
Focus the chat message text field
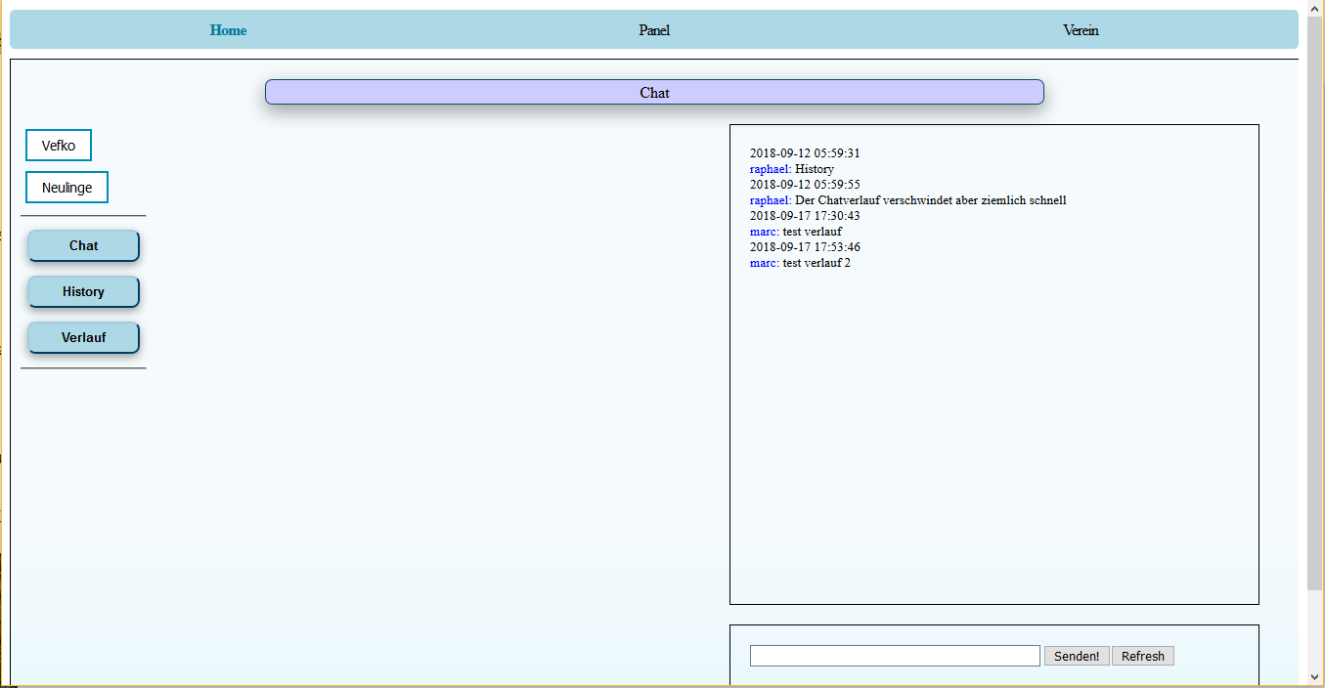894,656
